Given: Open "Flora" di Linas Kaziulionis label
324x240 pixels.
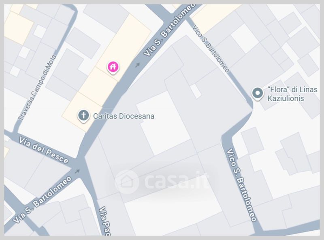Looking at the screenshot, I should tap(292, 94).
